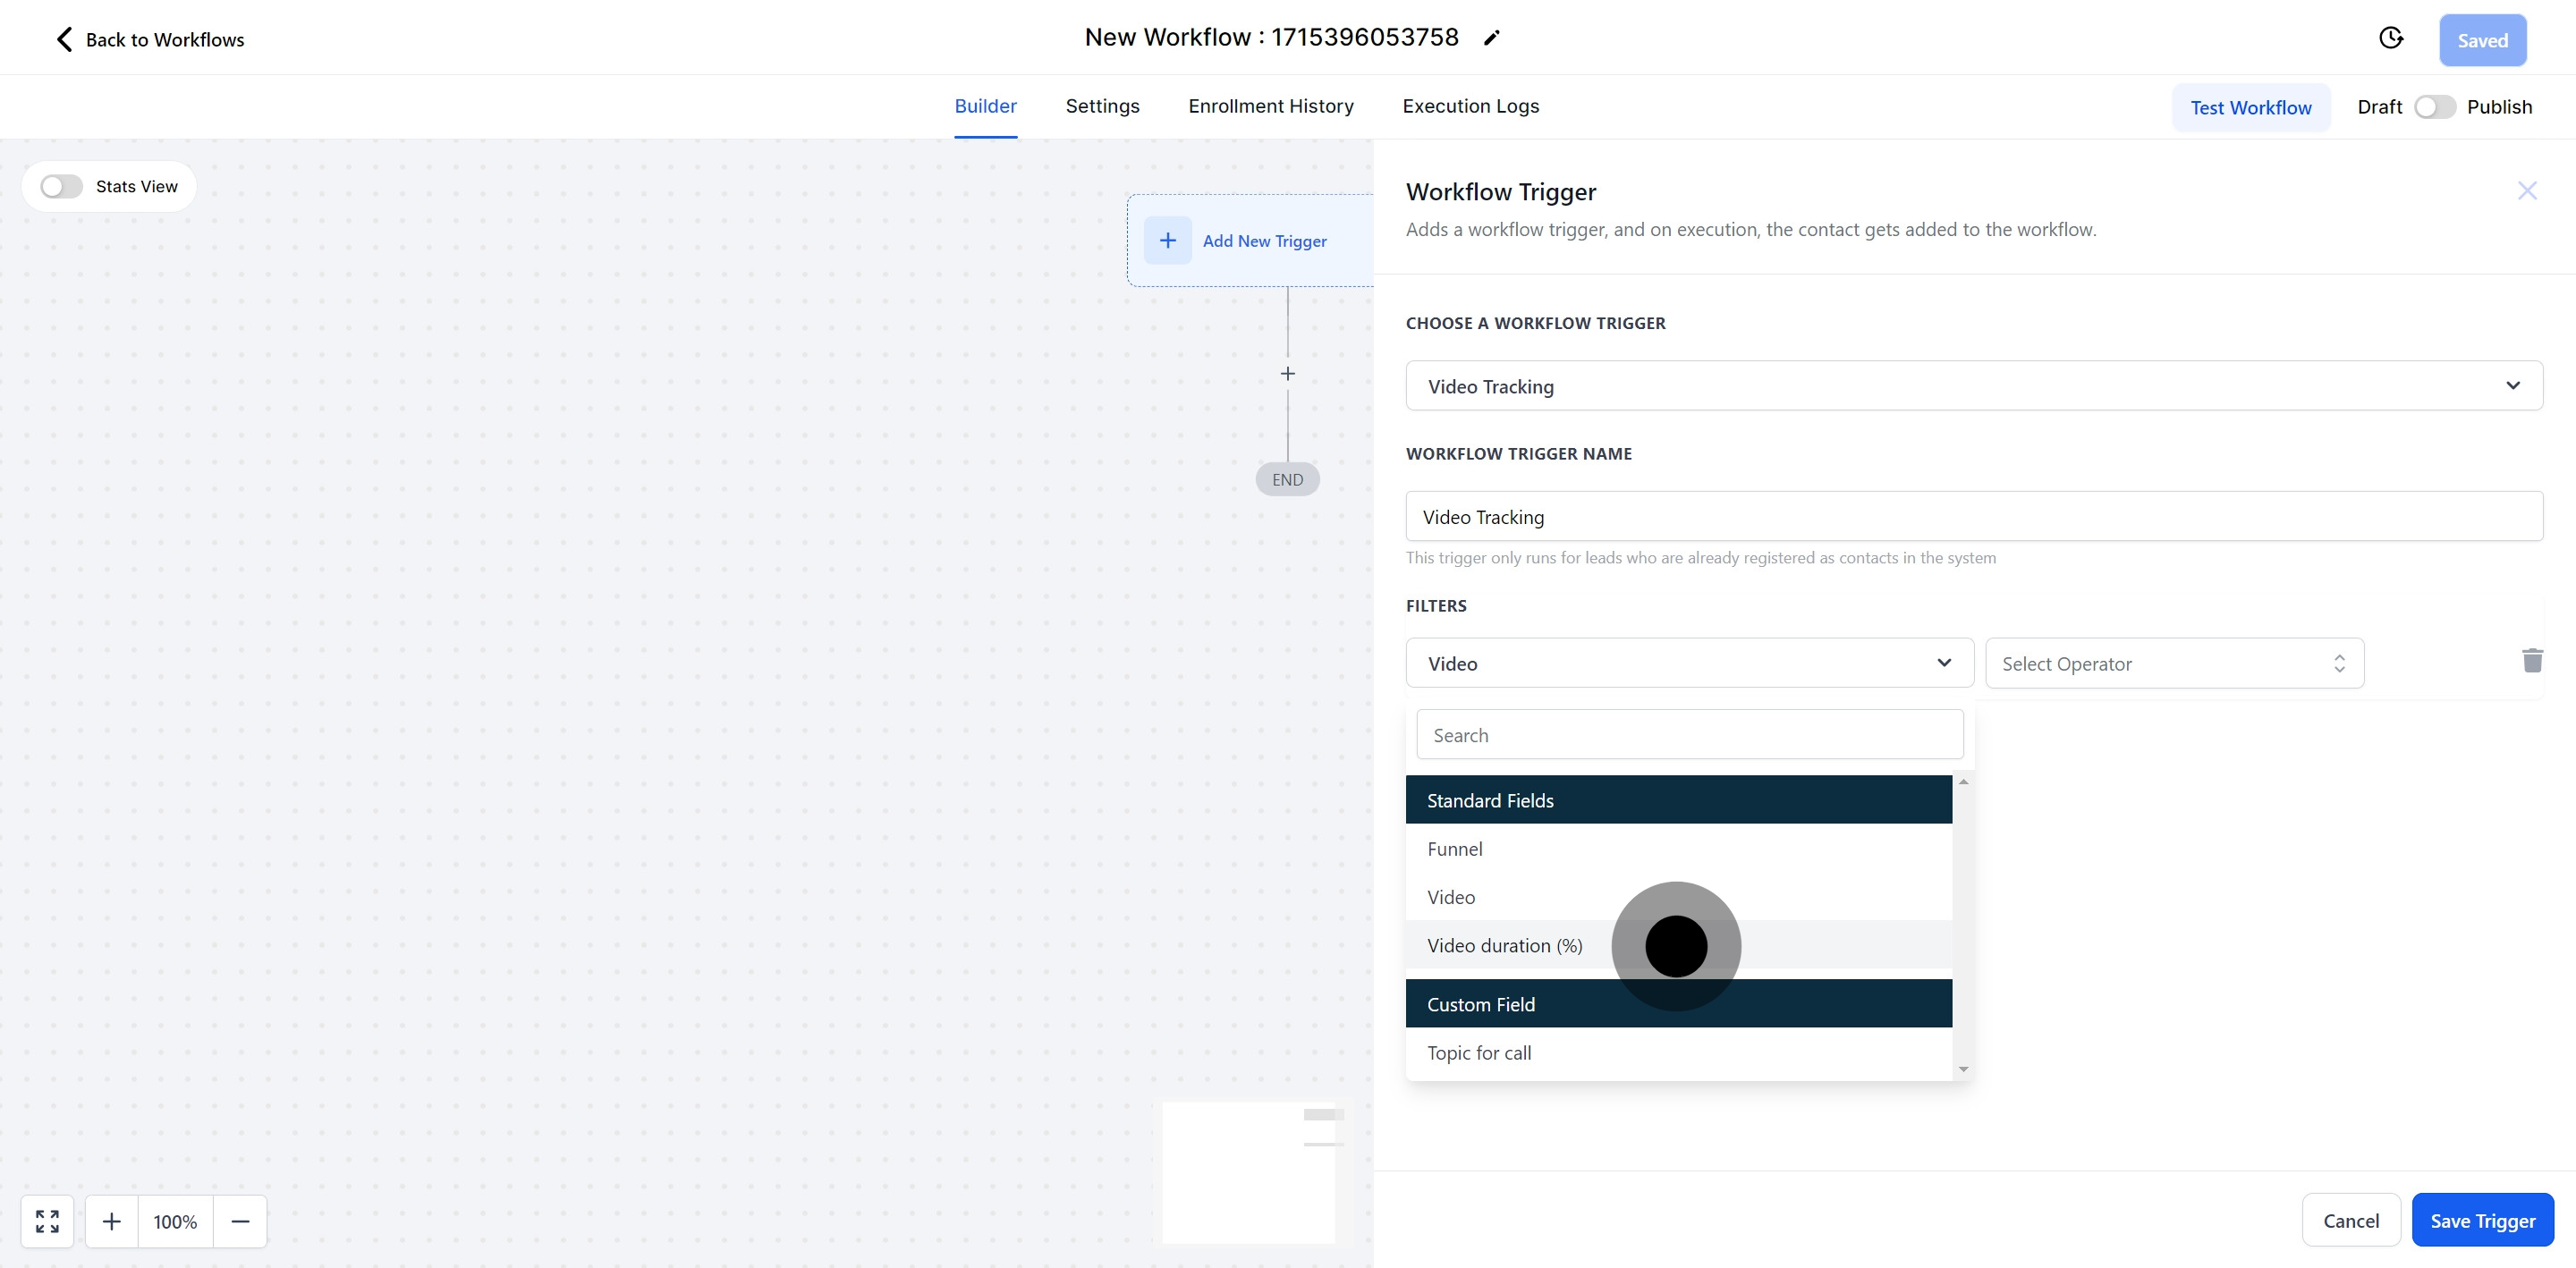
Task: Click the Save Trigger button
Action: (2482, 1221)
